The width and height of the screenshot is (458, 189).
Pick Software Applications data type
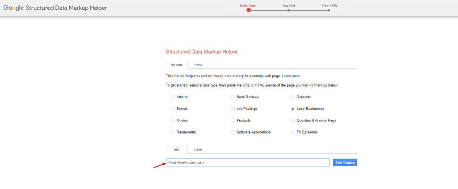coord(233,132)
